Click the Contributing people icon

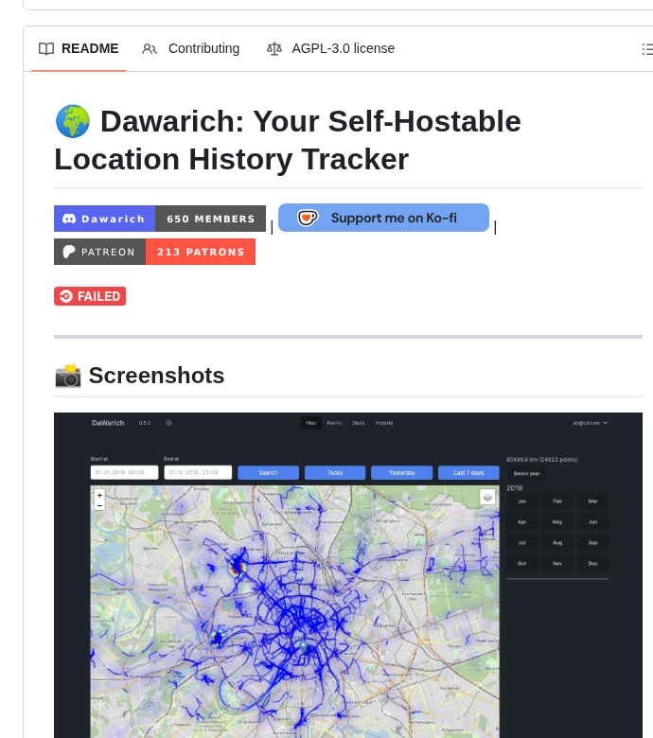click(150, 49)
